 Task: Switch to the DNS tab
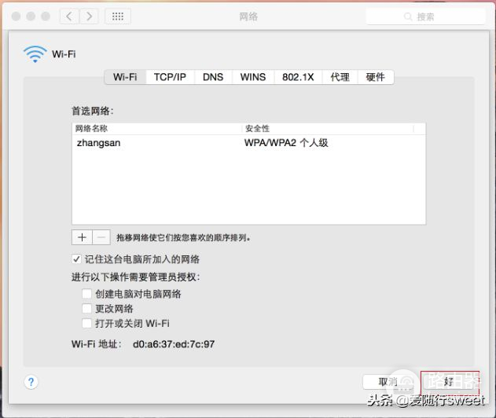(x=213, y=77)
